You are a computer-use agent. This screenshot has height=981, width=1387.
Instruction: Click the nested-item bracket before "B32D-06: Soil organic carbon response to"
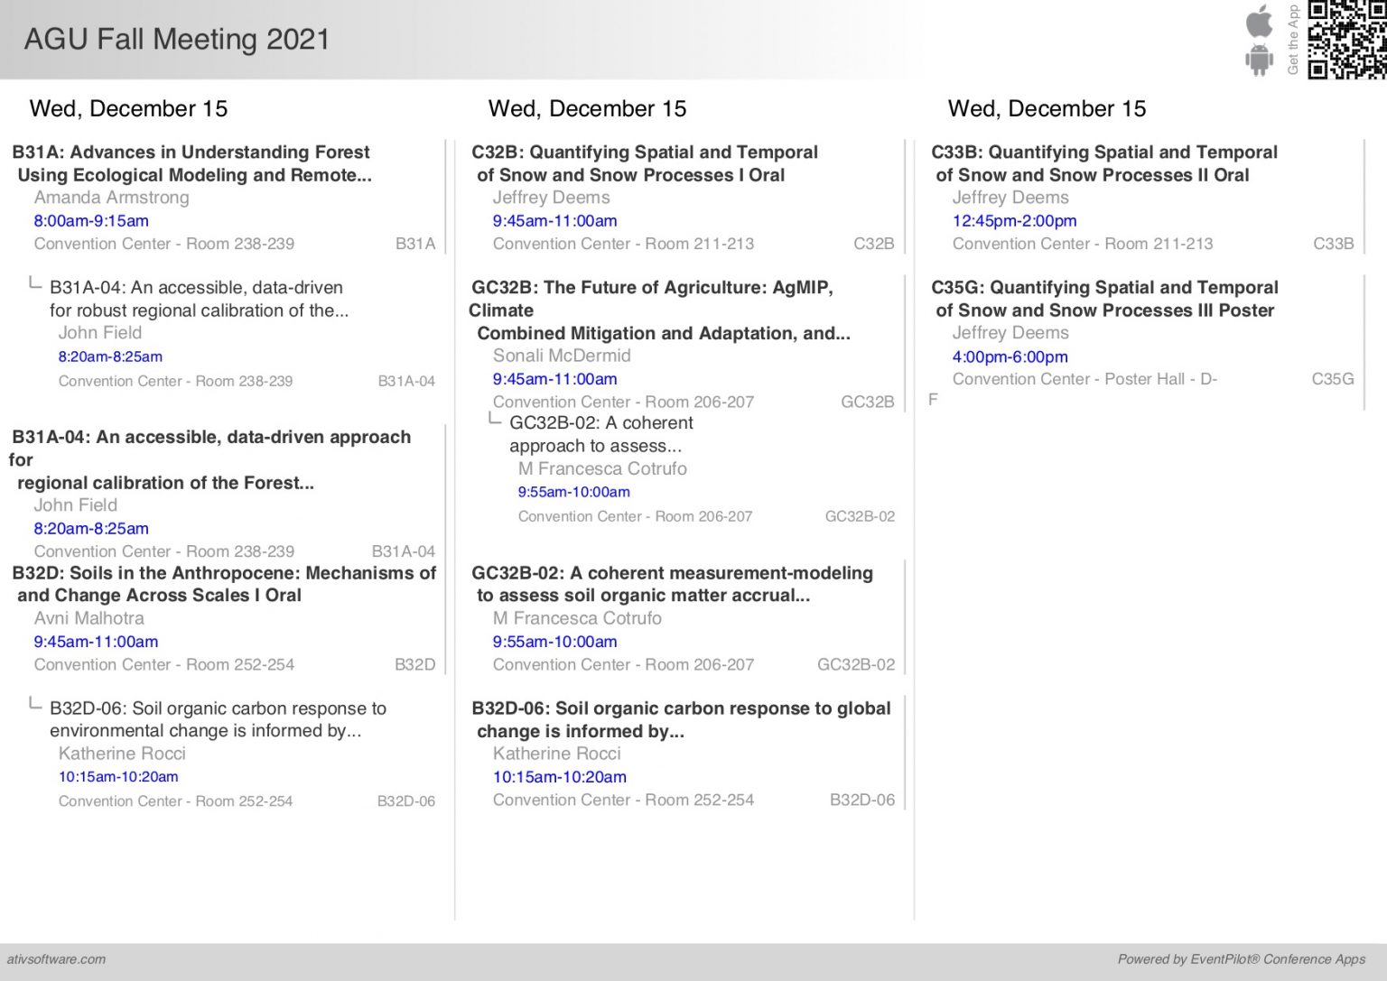pyautogui.click(x=35, y=703)
